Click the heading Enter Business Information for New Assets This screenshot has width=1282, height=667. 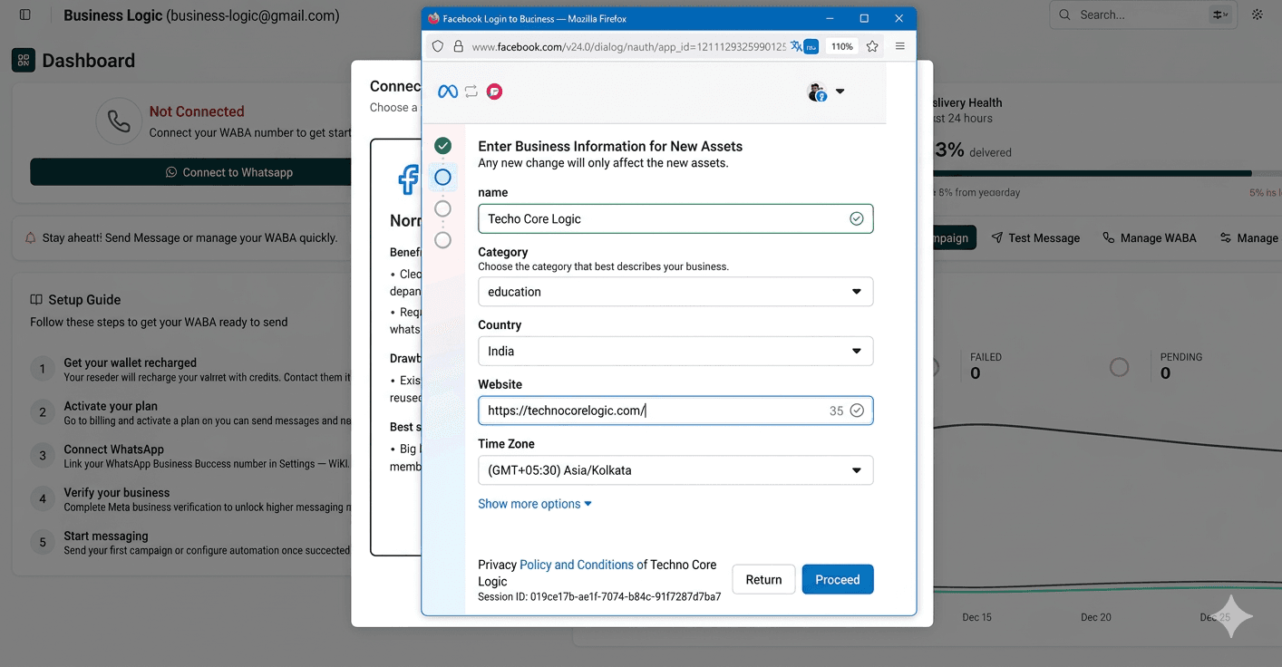(610, 146)
